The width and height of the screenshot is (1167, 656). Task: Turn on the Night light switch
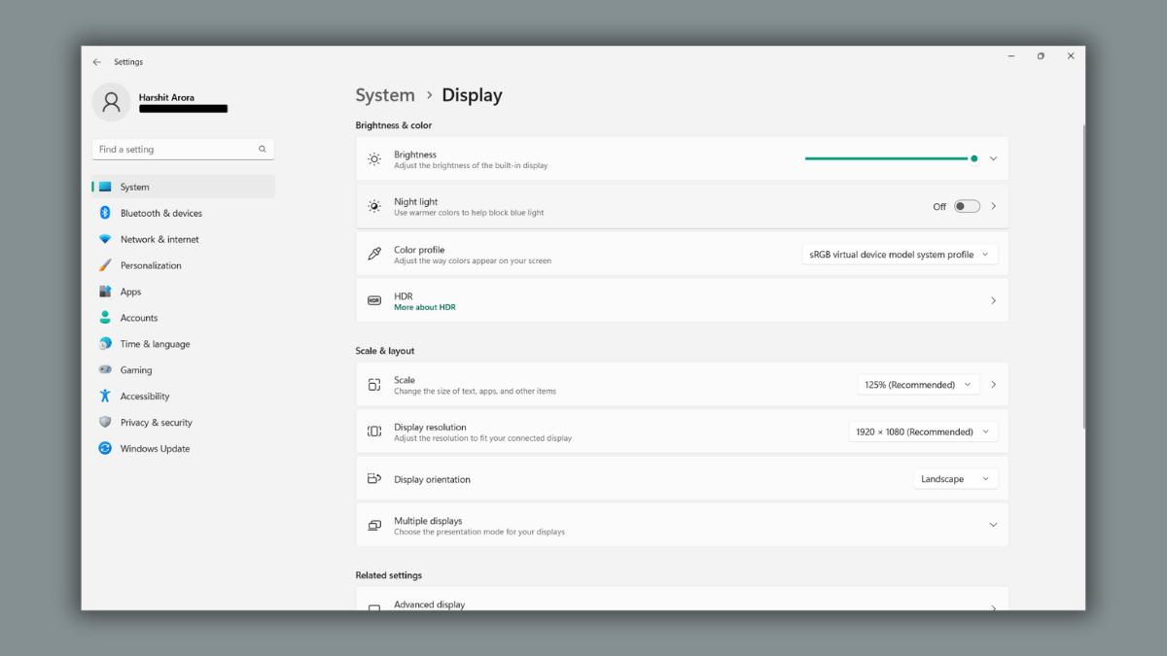click(x=967, y=206)
